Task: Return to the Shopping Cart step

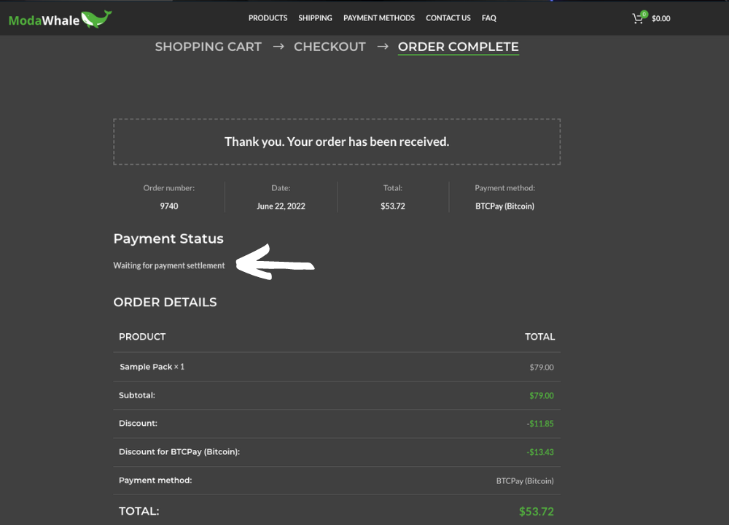Action: click(208, 47)
